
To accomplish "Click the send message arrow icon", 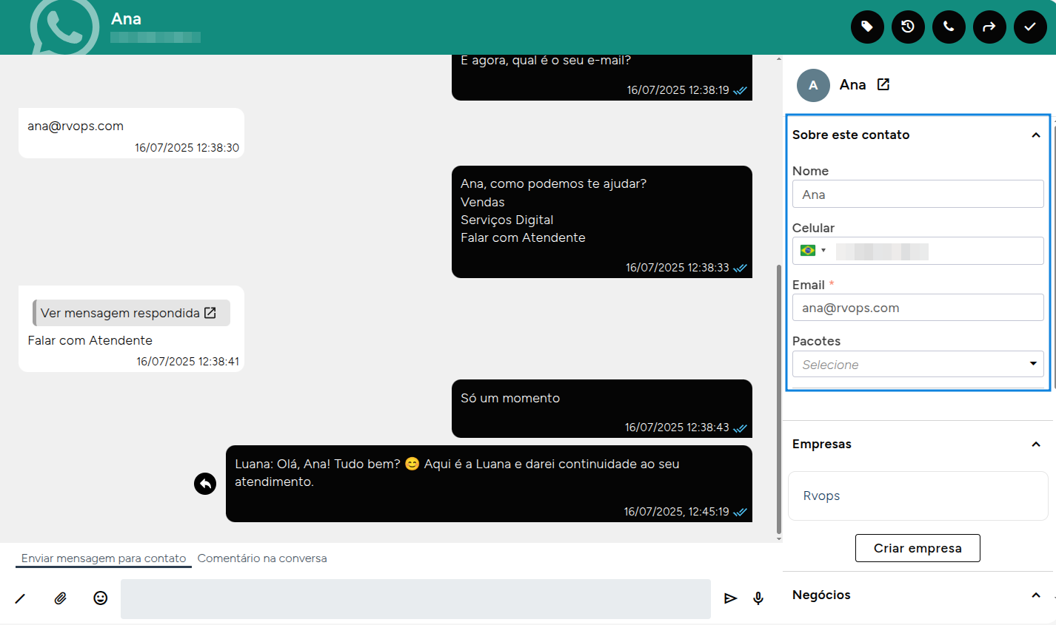I will 731,598.
